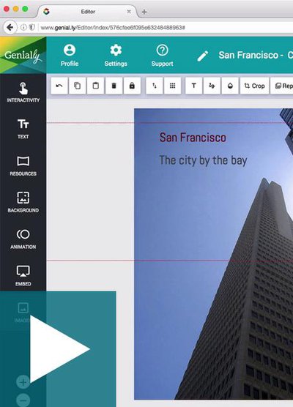Open the Profile menu
This screenshot has width=293, height=407.
[70, 56]
